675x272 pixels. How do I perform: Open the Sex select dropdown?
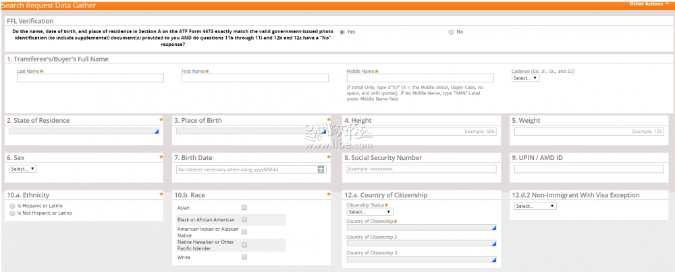pos(23,169)
